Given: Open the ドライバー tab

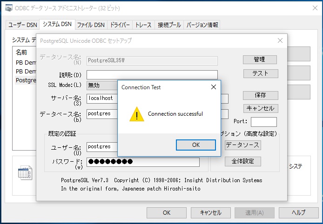Looking at the screenshot, I should pyautogui.click(x=120, y=25).
